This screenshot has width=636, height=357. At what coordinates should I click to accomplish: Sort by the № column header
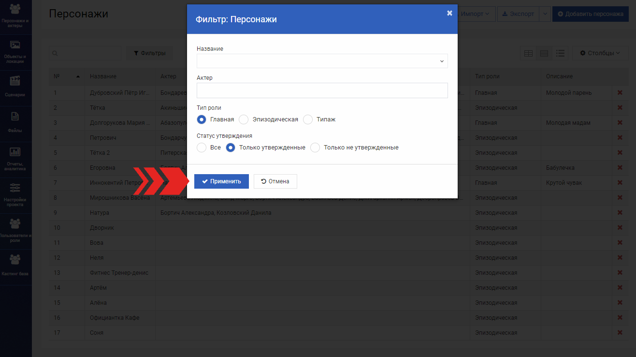(x=66, y=76)
